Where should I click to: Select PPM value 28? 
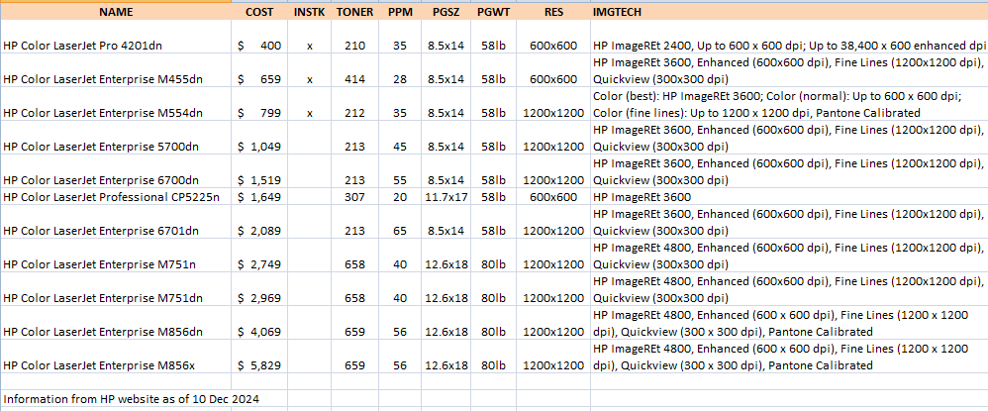pyautogui.click(x=400, y=70)
